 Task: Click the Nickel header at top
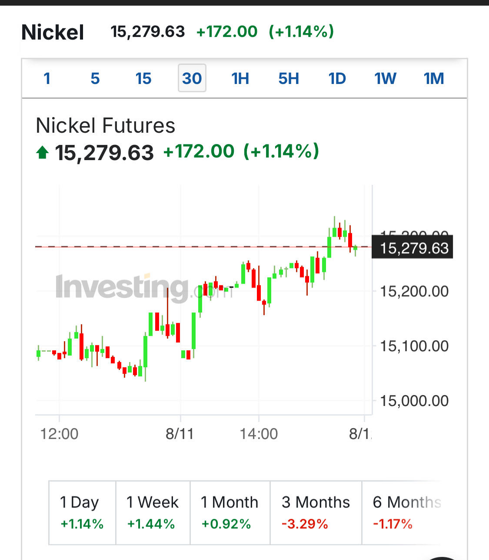pos(53,32)
